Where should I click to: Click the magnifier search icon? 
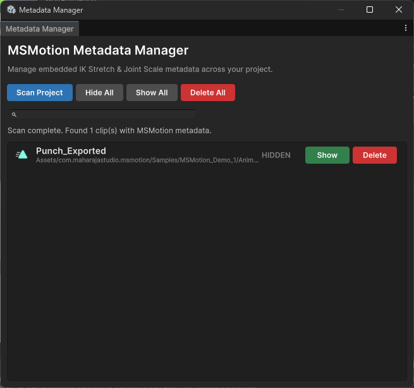pyautogui.click(x=15, y=114)
